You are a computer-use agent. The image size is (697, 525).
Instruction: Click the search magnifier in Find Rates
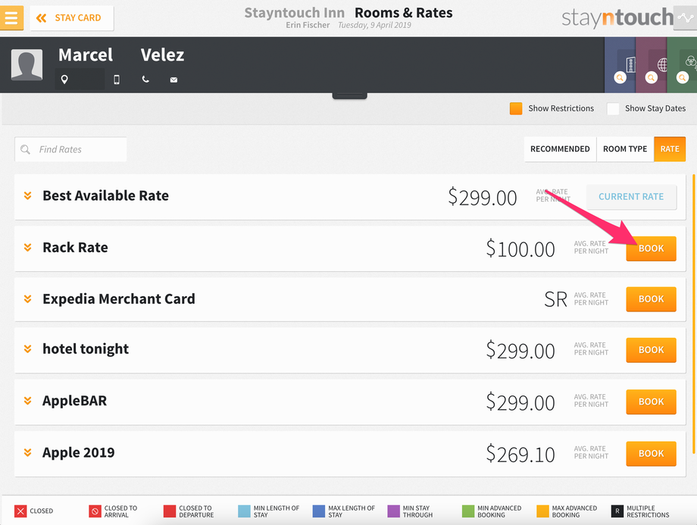25,149
